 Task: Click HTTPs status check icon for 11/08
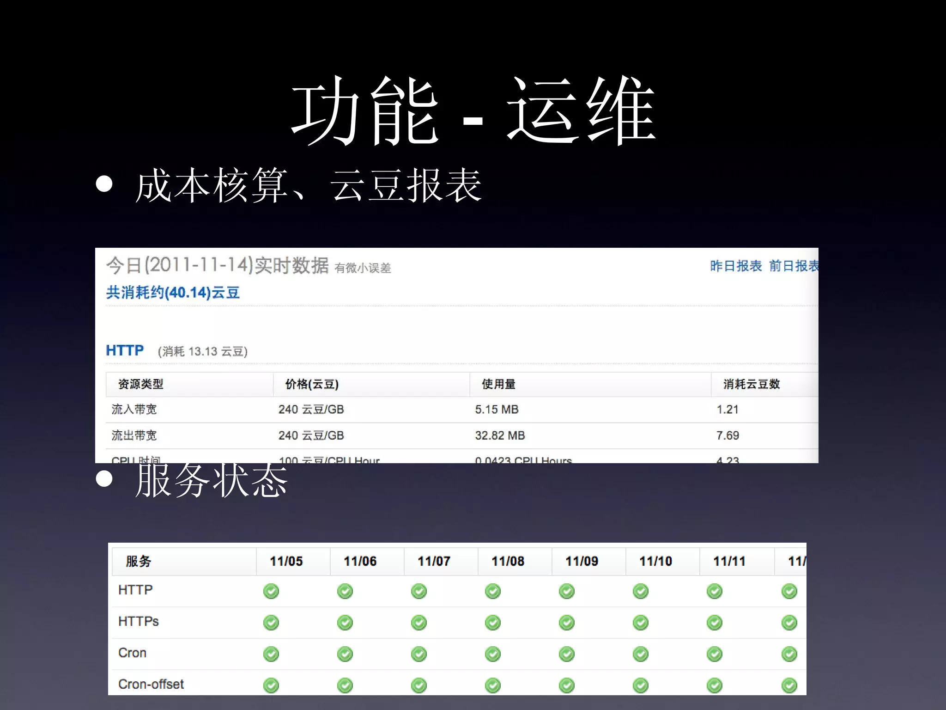(493, 623)
